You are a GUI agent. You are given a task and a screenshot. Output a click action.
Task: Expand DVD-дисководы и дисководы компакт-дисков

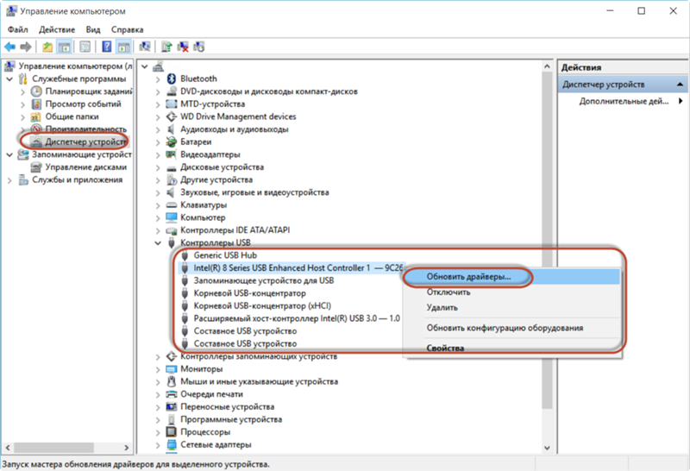158,91
